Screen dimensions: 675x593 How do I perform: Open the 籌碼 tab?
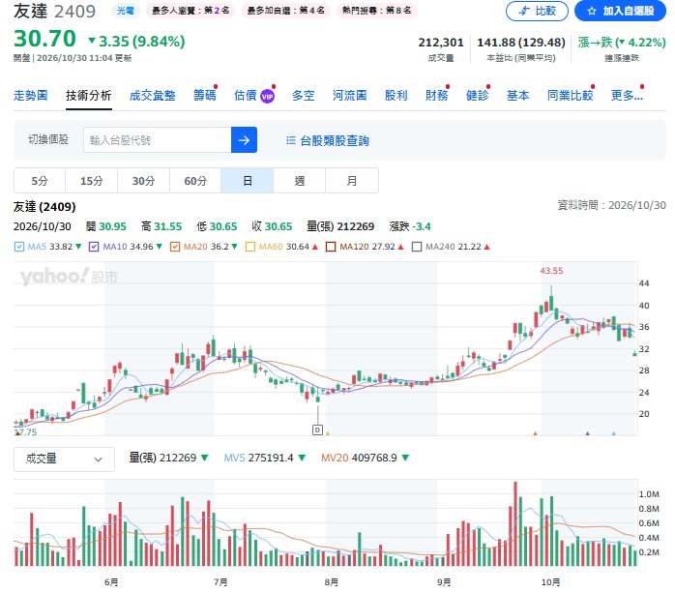pos(204,96)
